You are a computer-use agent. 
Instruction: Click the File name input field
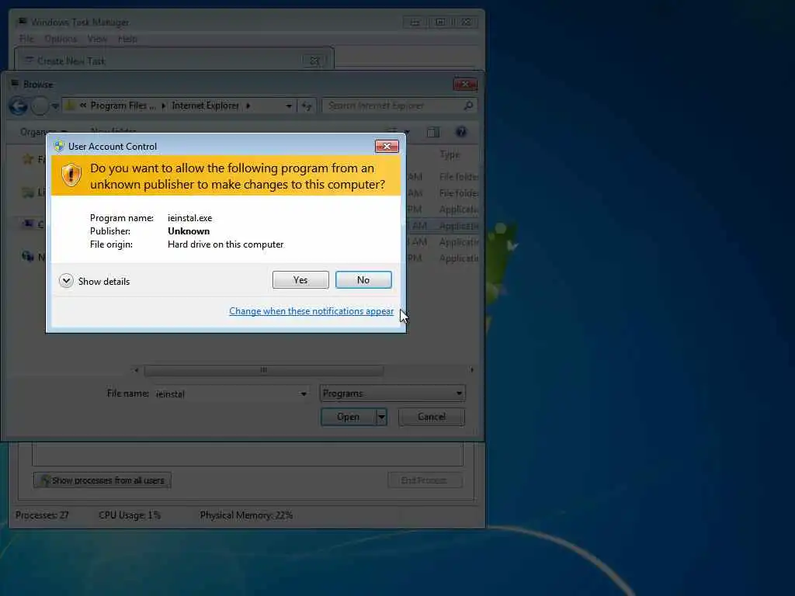(x=226, y=393)
